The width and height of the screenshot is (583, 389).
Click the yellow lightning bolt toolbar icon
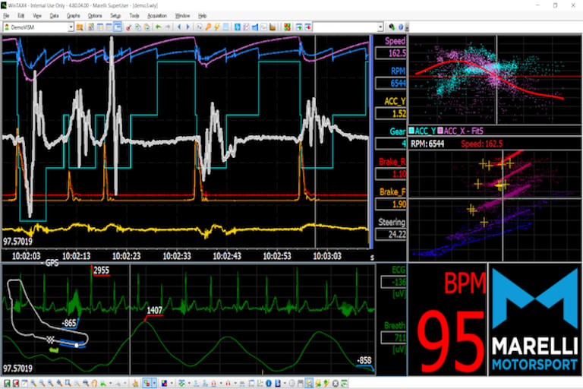point(218,27)
